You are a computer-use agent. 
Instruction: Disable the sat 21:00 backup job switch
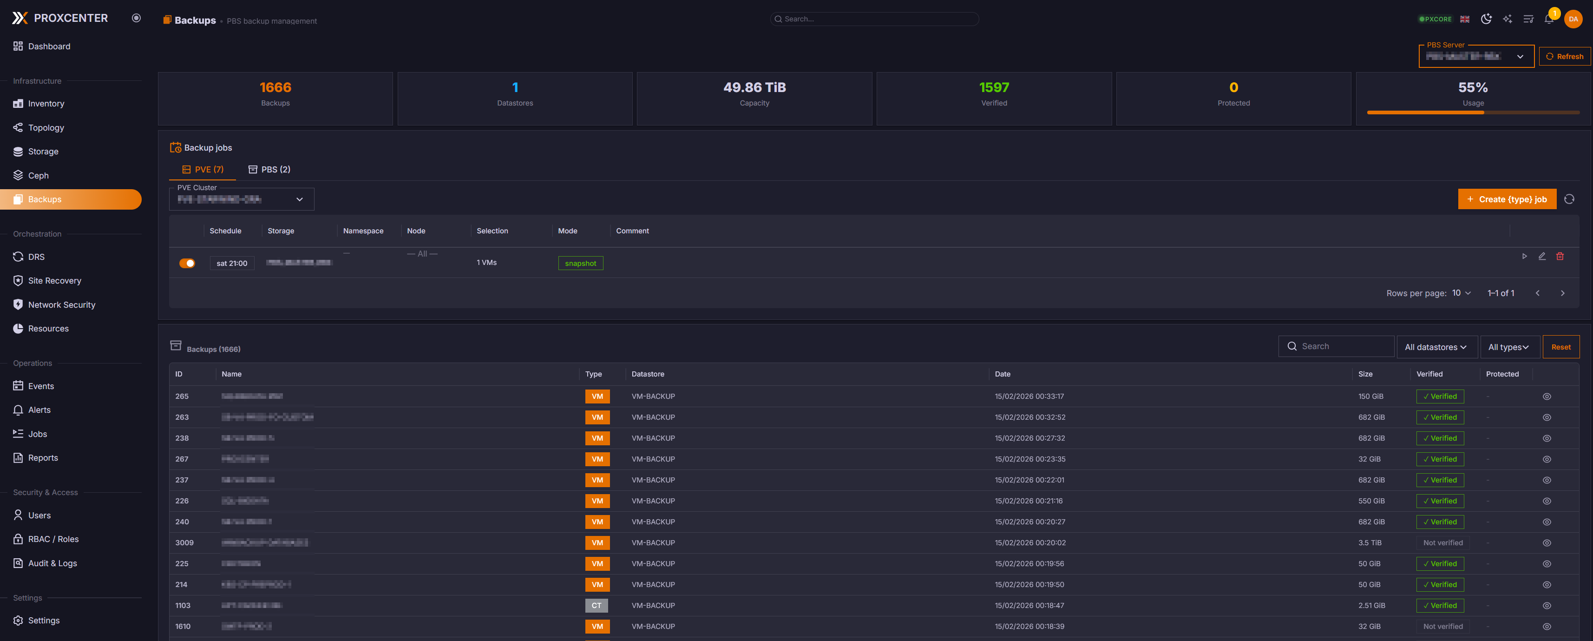coord(187,263)
